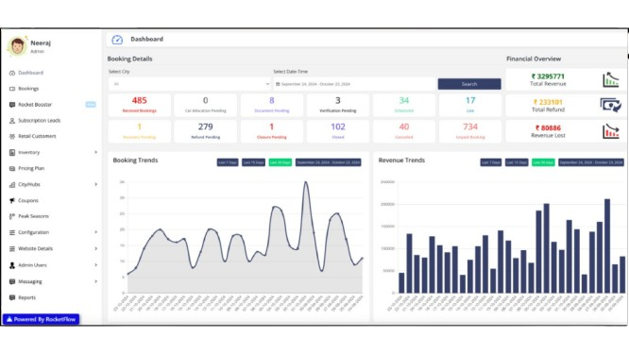Open Bookings from the sidebar
Screen dimensions: 629x354
coord(28,89)
